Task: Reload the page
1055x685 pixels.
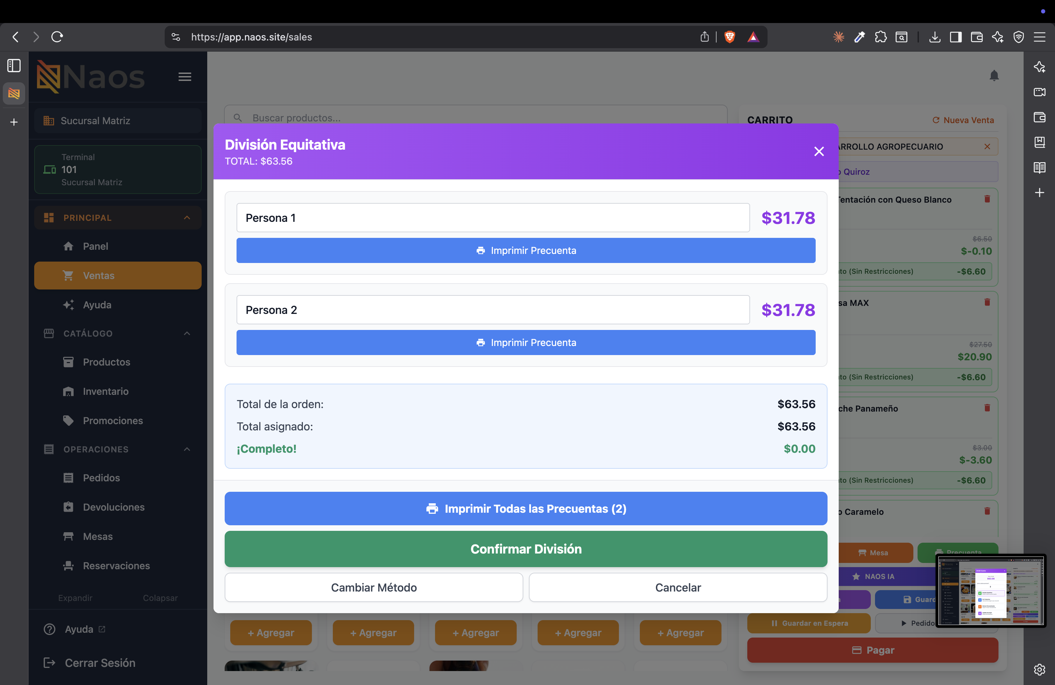Action: click(x=57, y=37)
